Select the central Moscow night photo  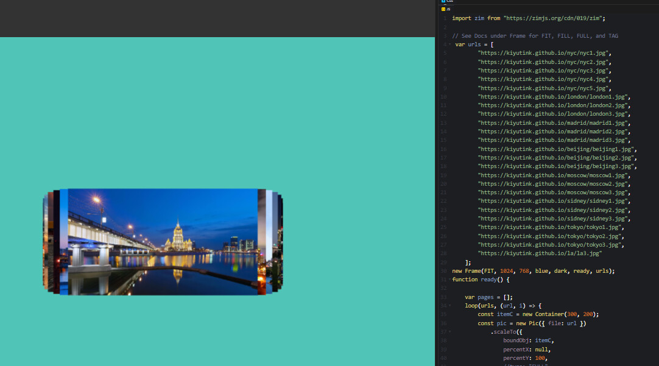click(163, 242)
